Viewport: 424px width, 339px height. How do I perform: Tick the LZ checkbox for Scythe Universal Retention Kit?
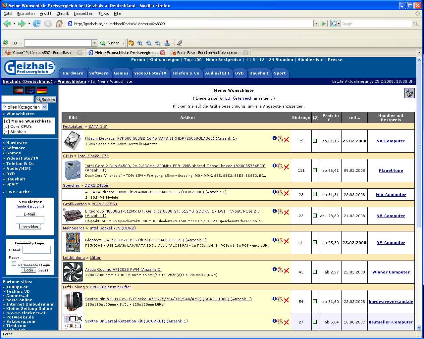(315, 322)
